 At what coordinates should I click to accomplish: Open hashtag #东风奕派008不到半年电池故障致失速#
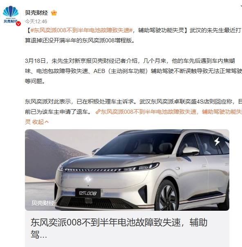tap(81, 30)
